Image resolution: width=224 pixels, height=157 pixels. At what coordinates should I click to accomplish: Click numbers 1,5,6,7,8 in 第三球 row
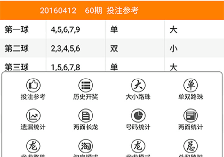pyautogui.click(x=65, y=67)
